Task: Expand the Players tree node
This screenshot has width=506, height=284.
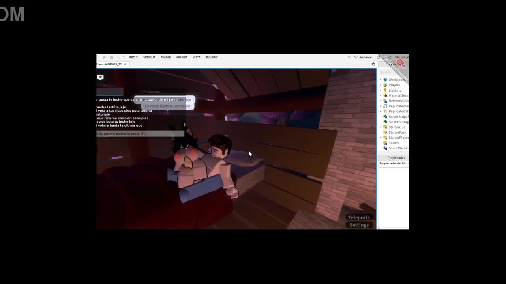Action: 380,85
